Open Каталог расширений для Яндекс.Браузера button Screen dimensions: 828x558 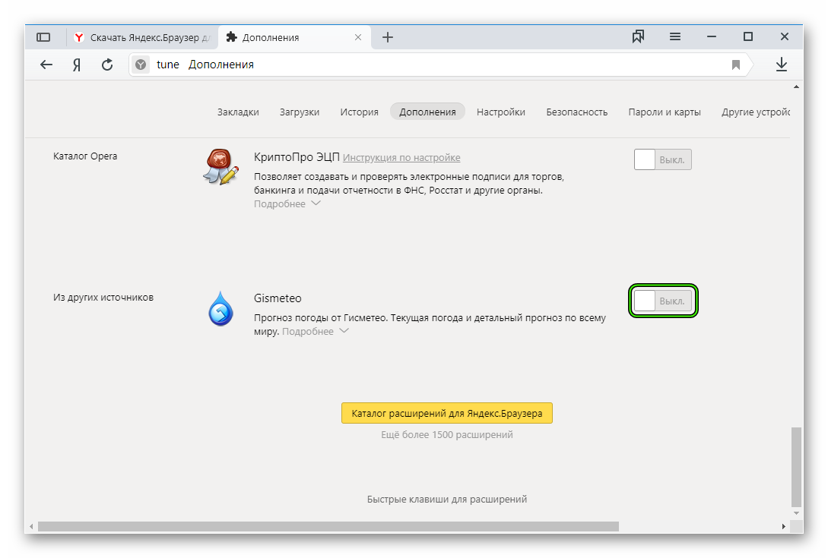coord(447,413)
